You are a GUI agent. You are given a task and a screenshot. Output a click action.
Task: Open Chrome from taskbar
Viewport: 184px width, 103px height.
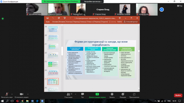(22, 101)
